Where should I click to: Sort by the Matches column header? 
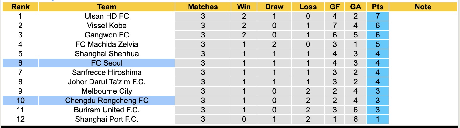pyautogui.click(x=203, y=7)
